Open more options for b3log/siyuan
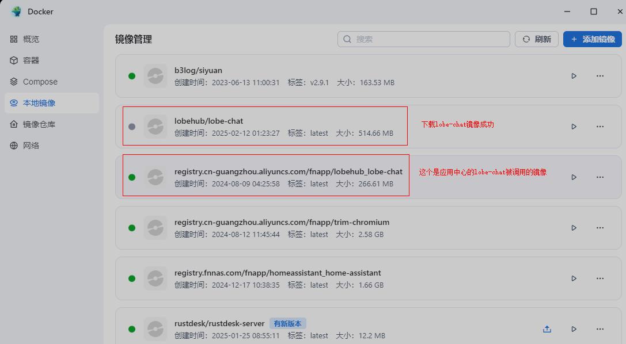This screenshot has height=344, width=626. pyautogui.click(x=600, y=76)
